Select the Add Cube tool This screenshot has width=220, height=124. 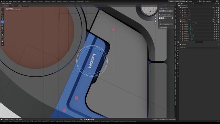(x=2, y=38)
